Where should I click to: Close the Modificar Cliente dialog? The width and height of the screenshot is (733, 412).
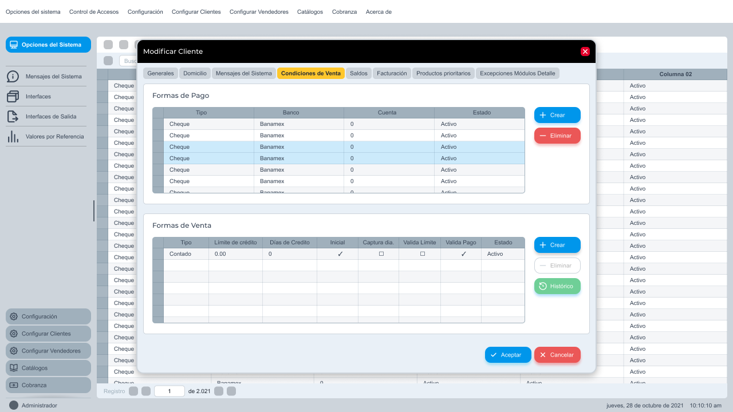[x=585, y=51]
